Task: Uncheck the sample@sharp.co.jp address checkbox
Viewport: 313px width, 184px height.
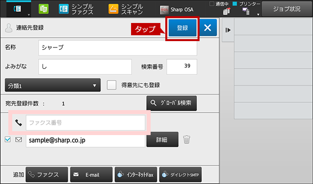Action: (x=8, y=139)
